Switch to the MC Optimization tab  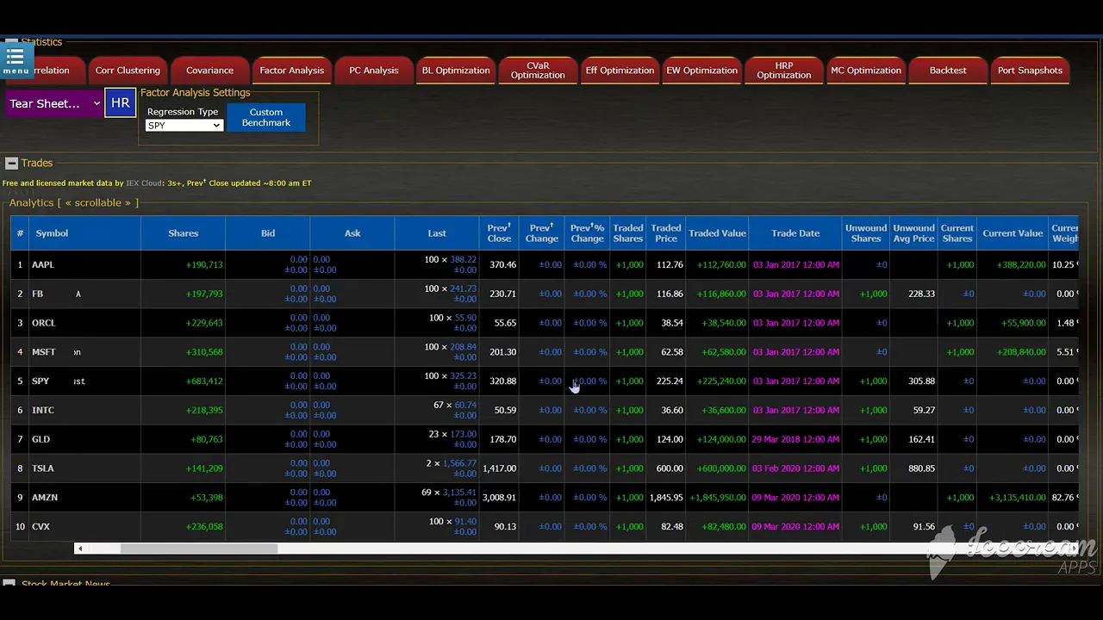coord(866,71)
